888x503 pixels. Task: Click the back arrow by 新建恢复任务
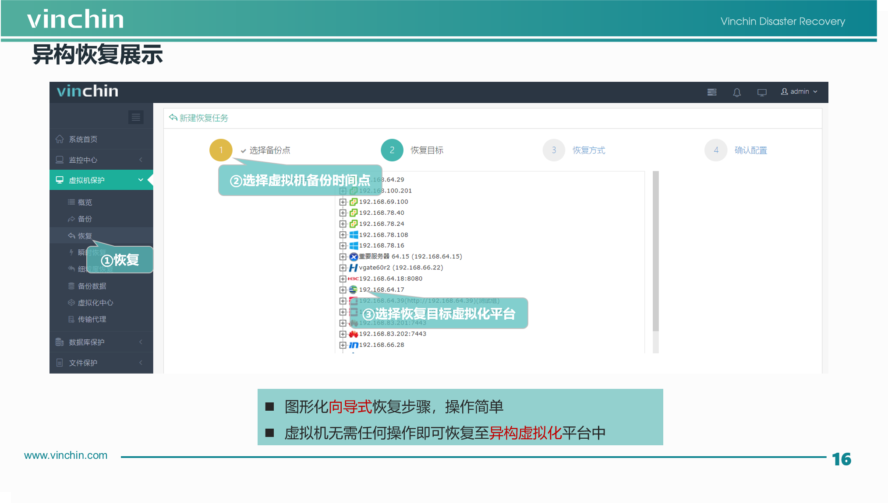(x=173, y=118)
